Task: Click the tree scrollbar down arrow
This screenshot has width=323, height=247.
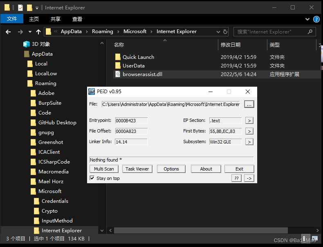Action: tap(102, 231)
